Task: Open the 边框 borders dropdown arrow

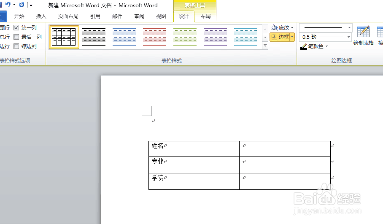Action: point(292,37)
